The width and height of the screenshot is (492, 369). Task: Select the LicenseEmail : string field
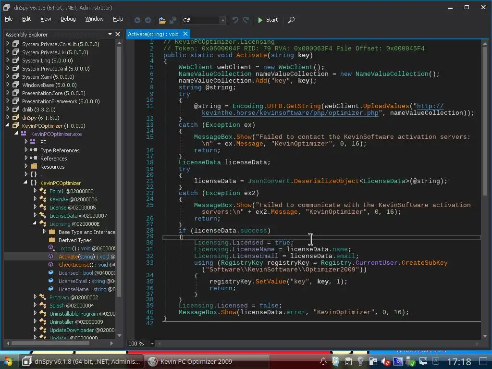click(86, 281)
